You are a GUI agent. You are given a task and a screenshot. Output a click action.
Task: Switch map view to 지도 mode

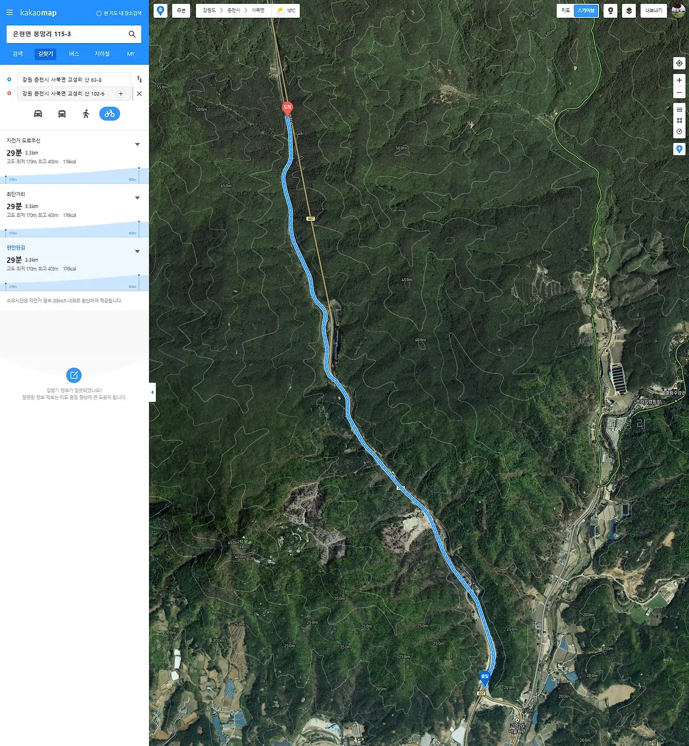click(x=565, y=11)
